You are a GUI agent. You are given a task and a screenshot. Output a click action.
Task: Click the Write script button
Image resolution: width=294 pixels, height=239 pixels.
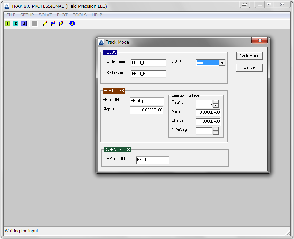[x=249, y=56]
